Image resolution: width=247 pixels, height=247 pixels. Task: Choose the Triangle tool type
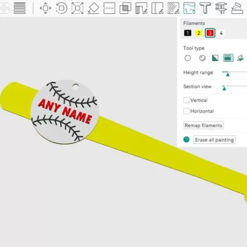215,58
